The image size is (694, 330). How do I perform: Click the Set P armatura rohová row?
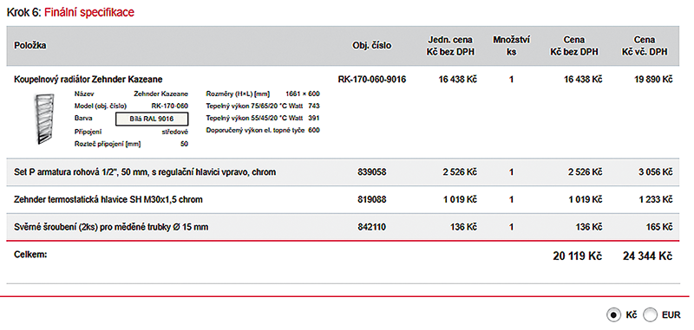[x=343, y=172]
